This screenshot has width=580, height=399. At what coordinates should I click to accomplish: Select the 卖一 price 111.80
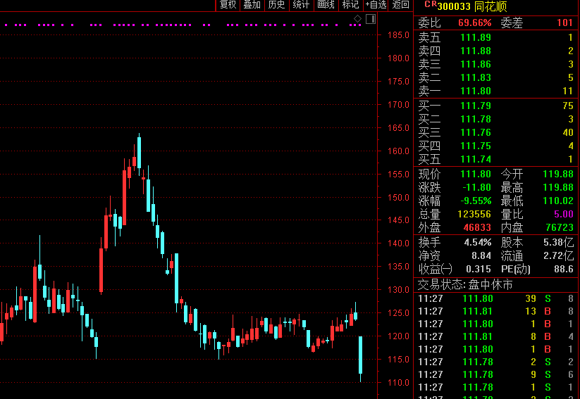pos(475,91)
